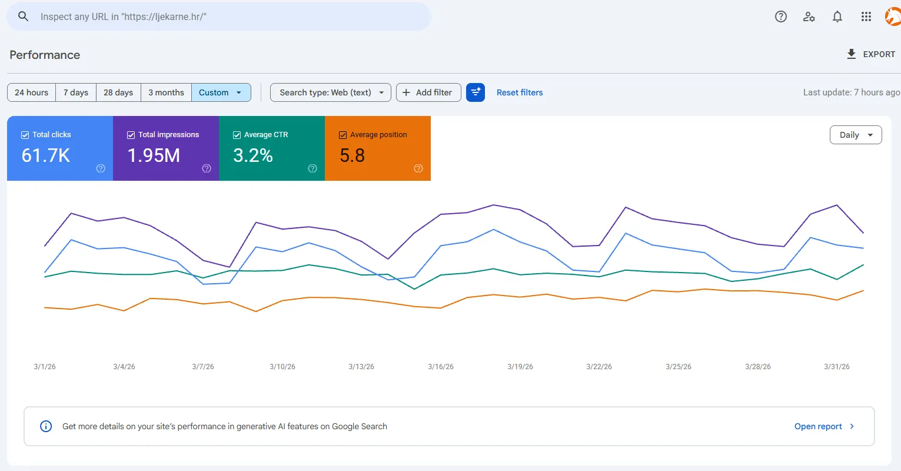Click the 3/31/26 date label on chart
The image size is (901, 471).
pos(837,367)
